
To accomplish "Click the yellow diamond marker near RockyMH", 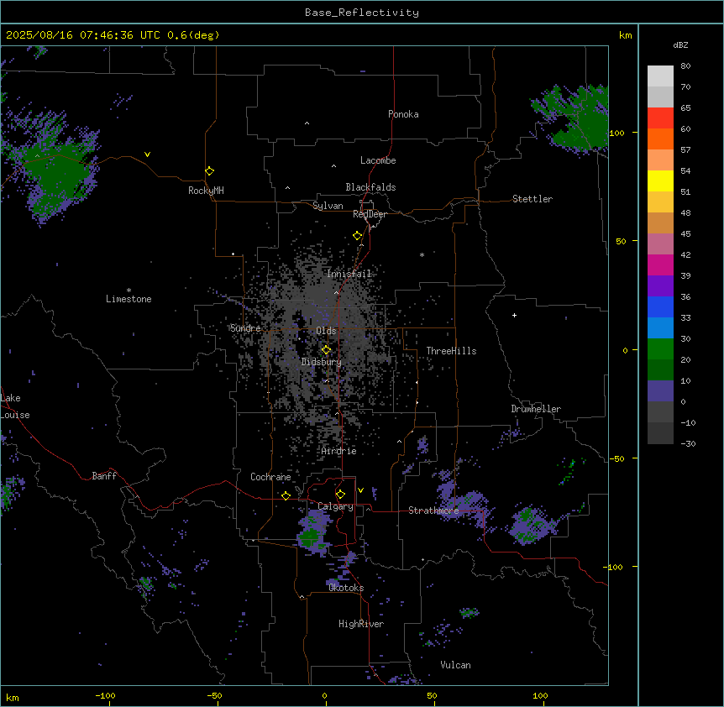I will [209, 171].
